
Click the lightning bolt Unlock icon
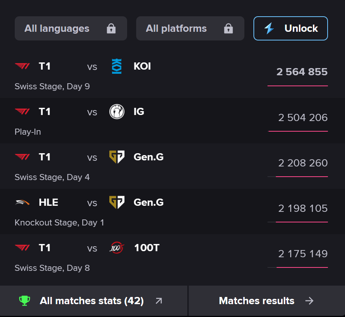point(269,28)
